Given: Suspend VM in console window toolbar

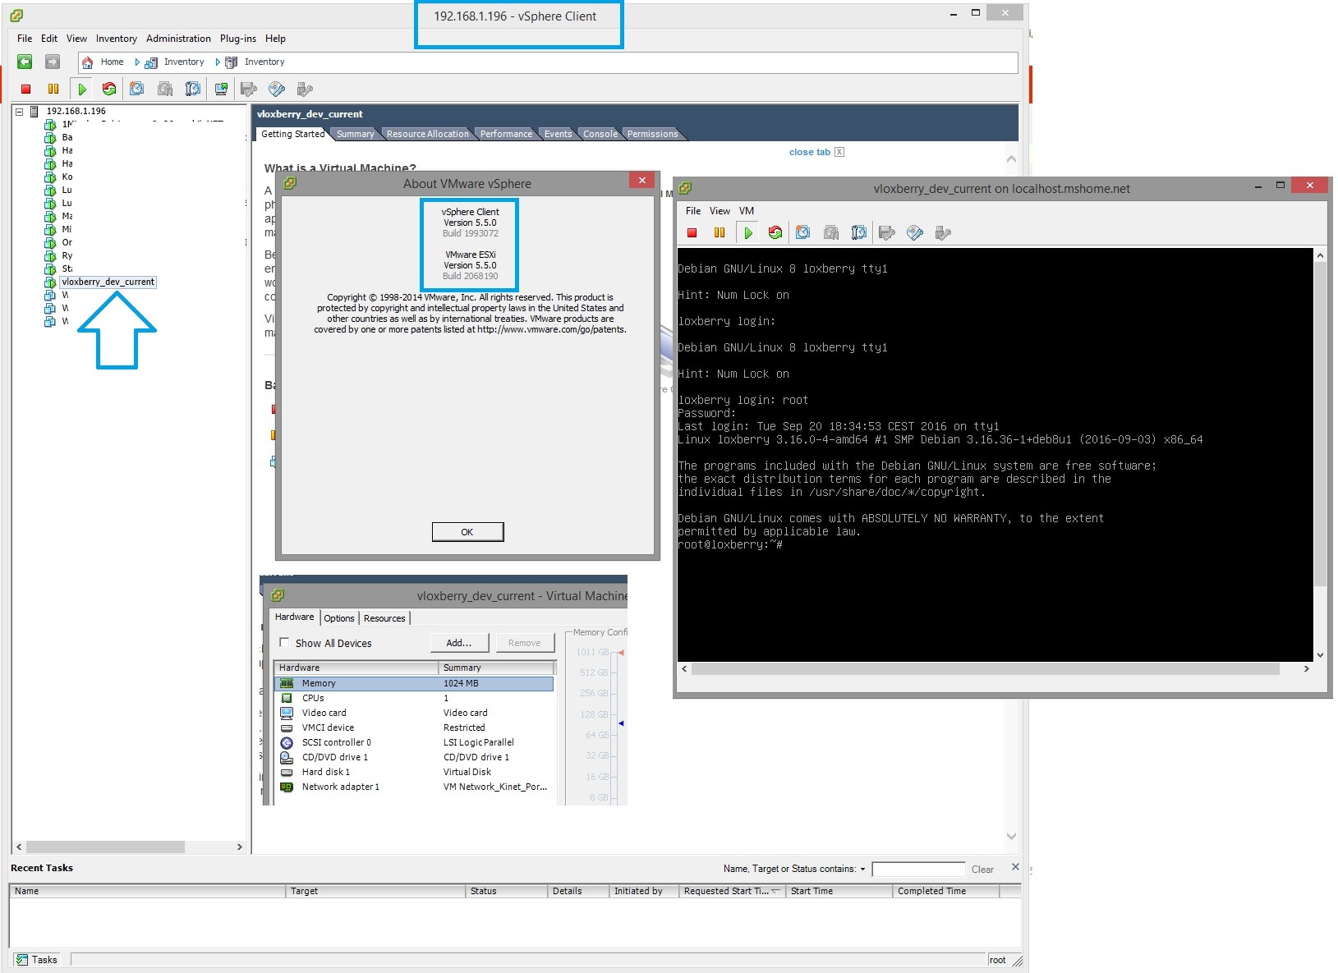Looking at the screenshot, I should click(x=720, y=232).
